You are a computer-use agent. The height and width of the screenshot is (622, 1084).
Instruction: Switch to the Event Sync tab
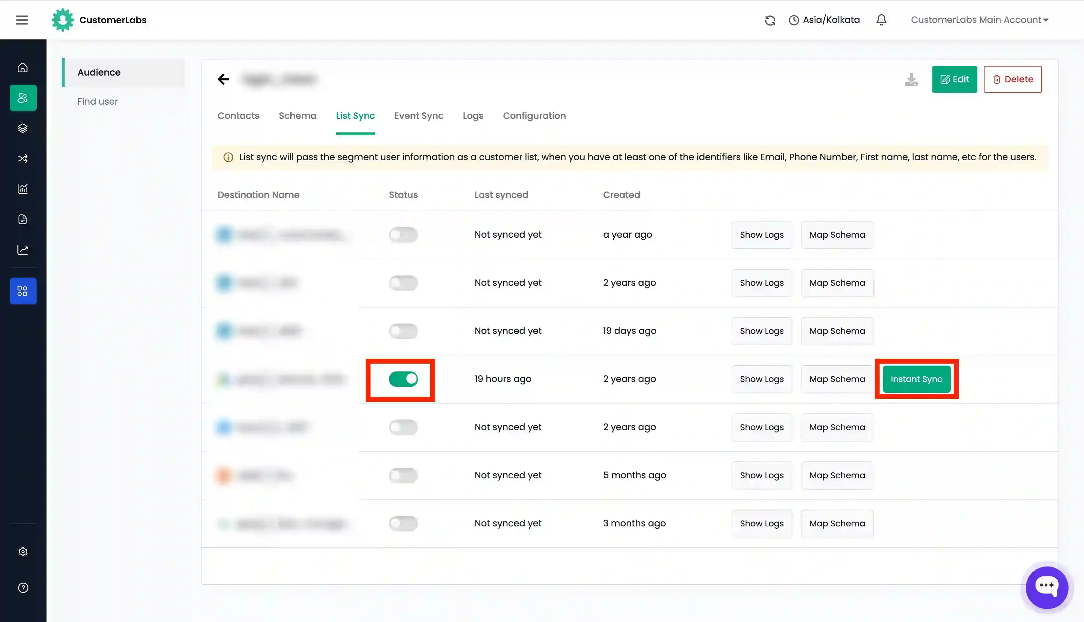418,115
